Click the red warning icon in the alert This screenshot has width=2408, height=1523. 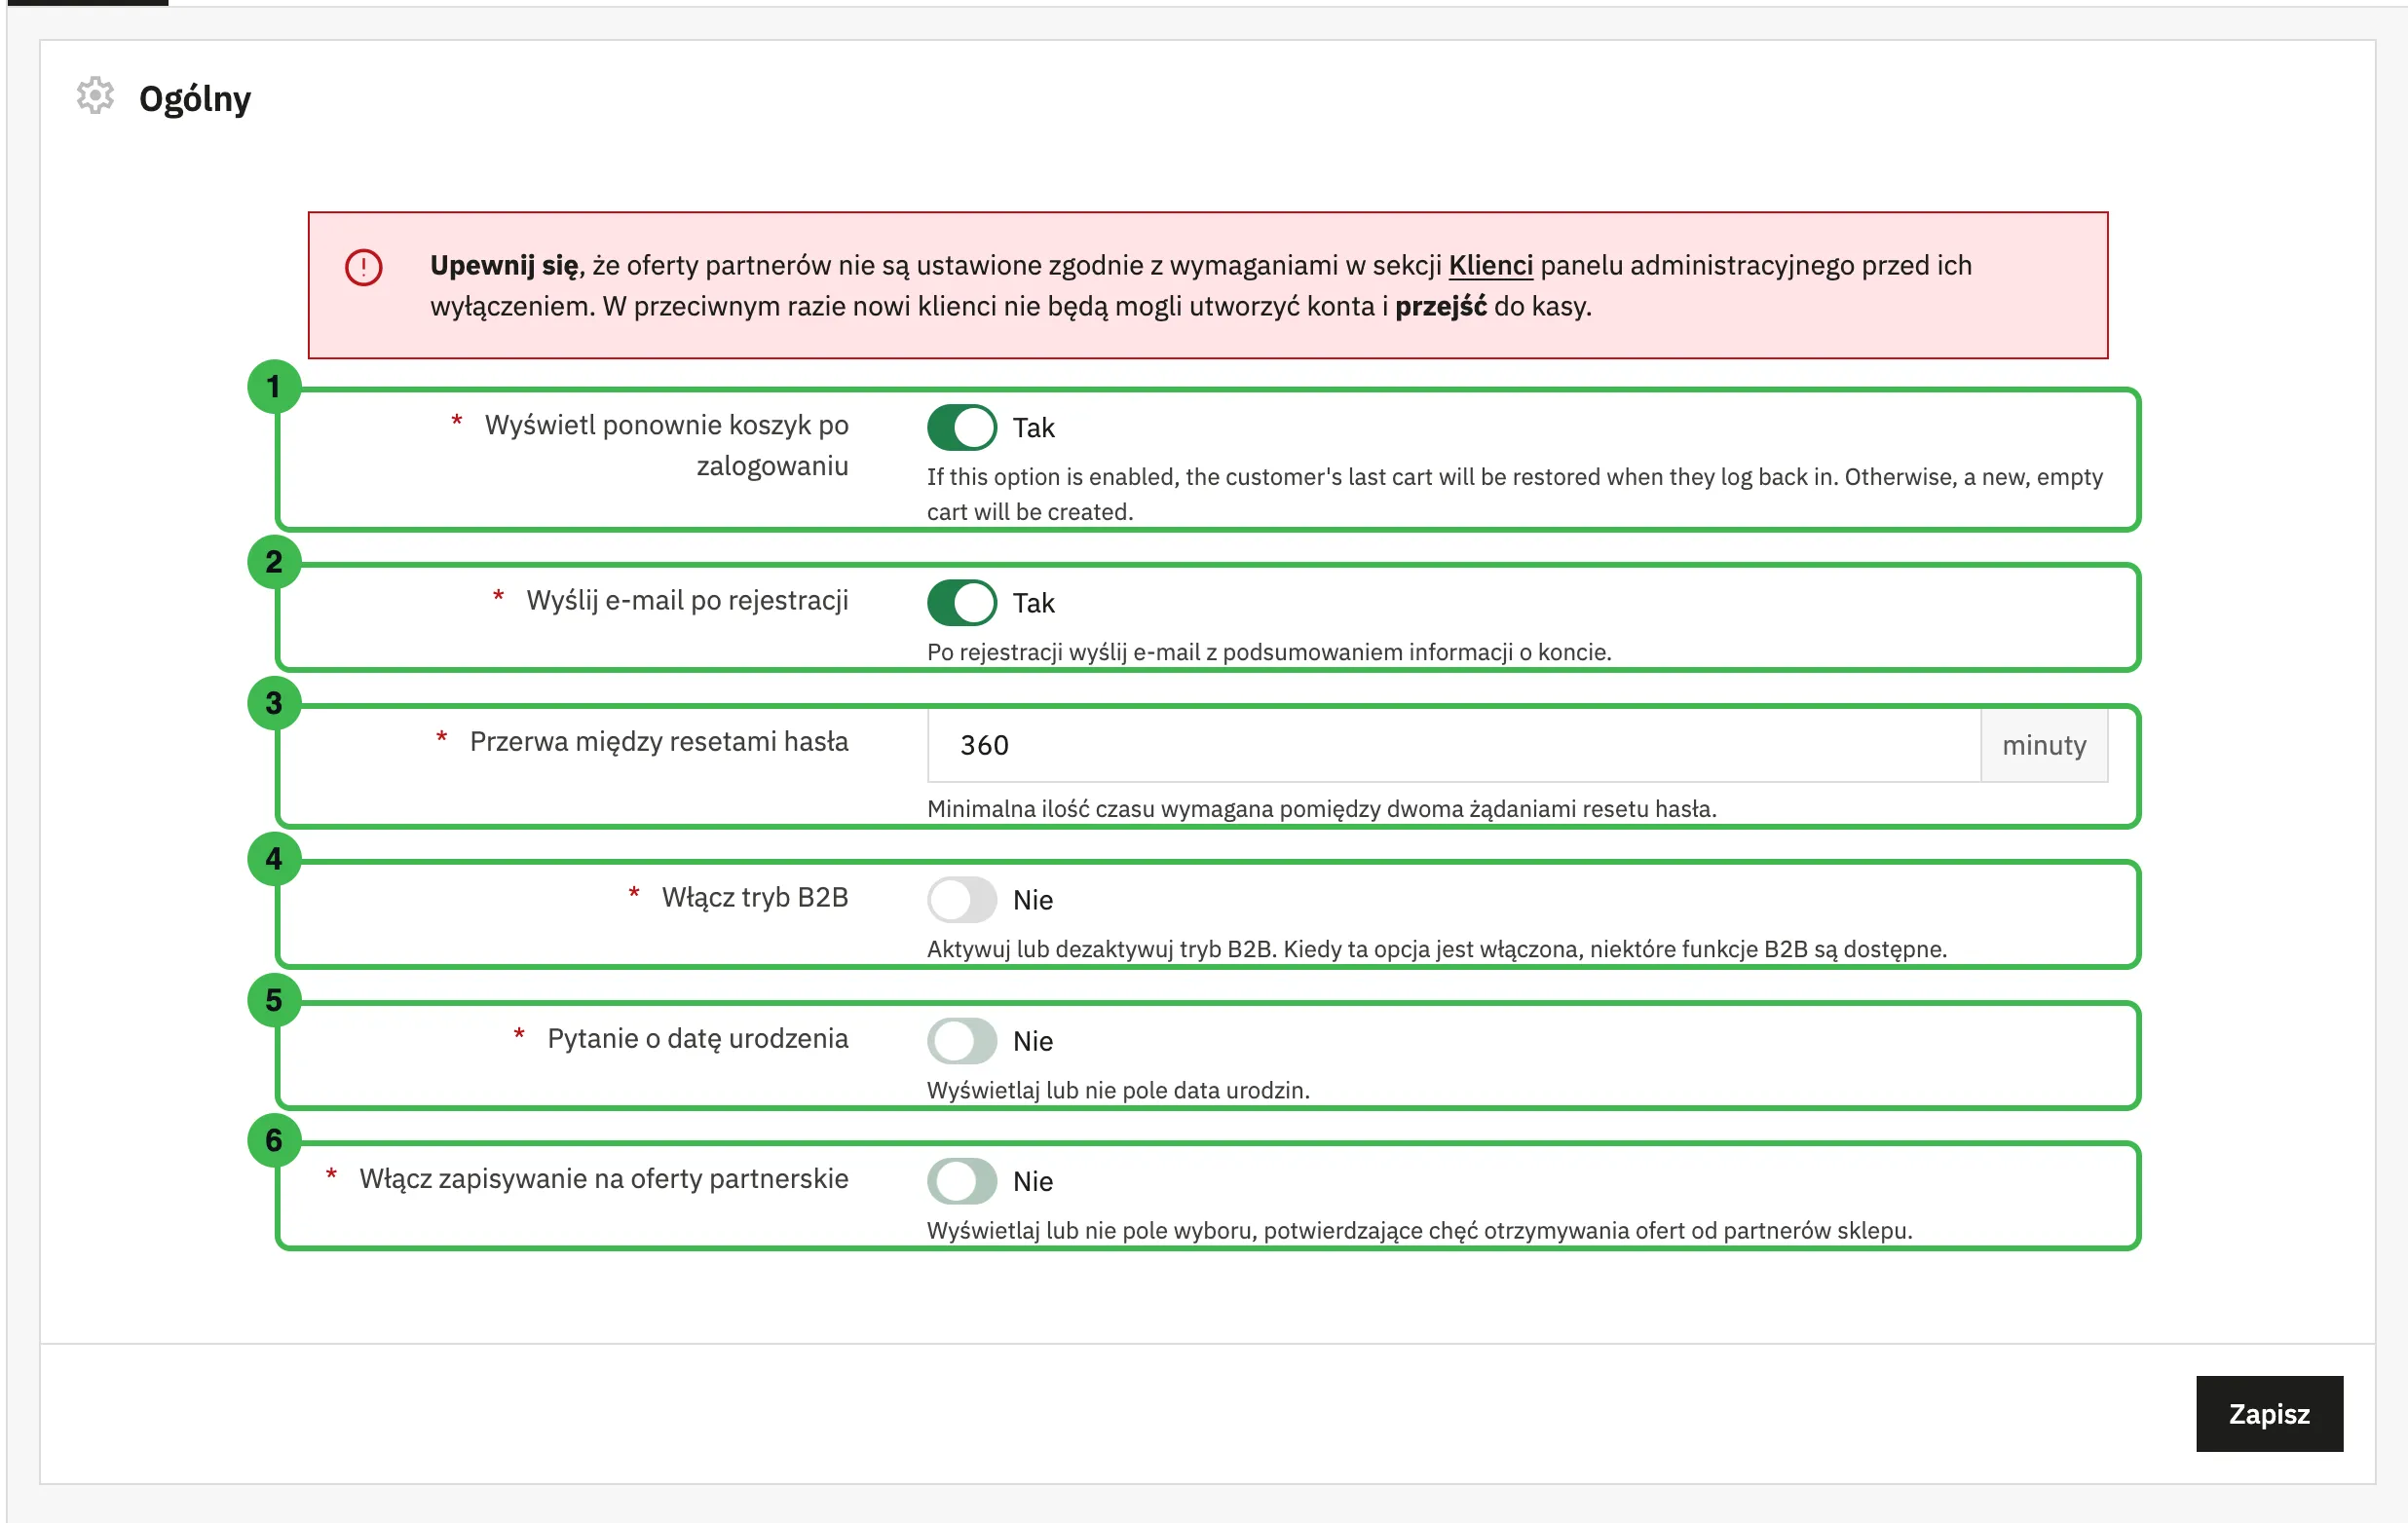(364, 267)
